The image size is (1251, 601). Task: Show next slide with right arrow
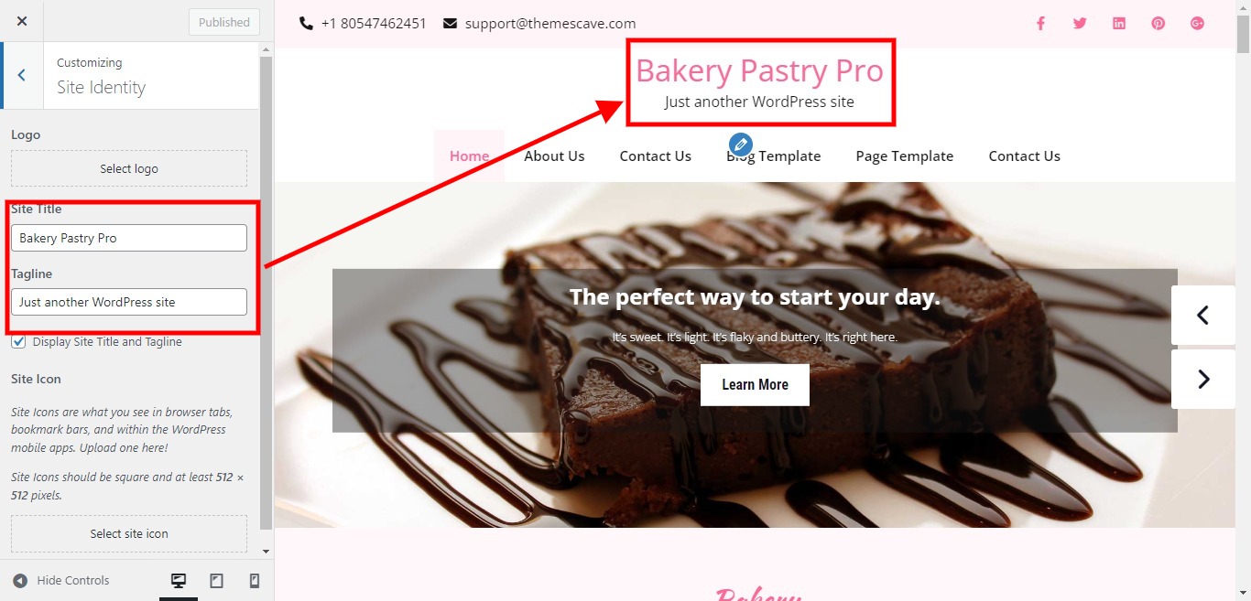tap(1203, 379)
